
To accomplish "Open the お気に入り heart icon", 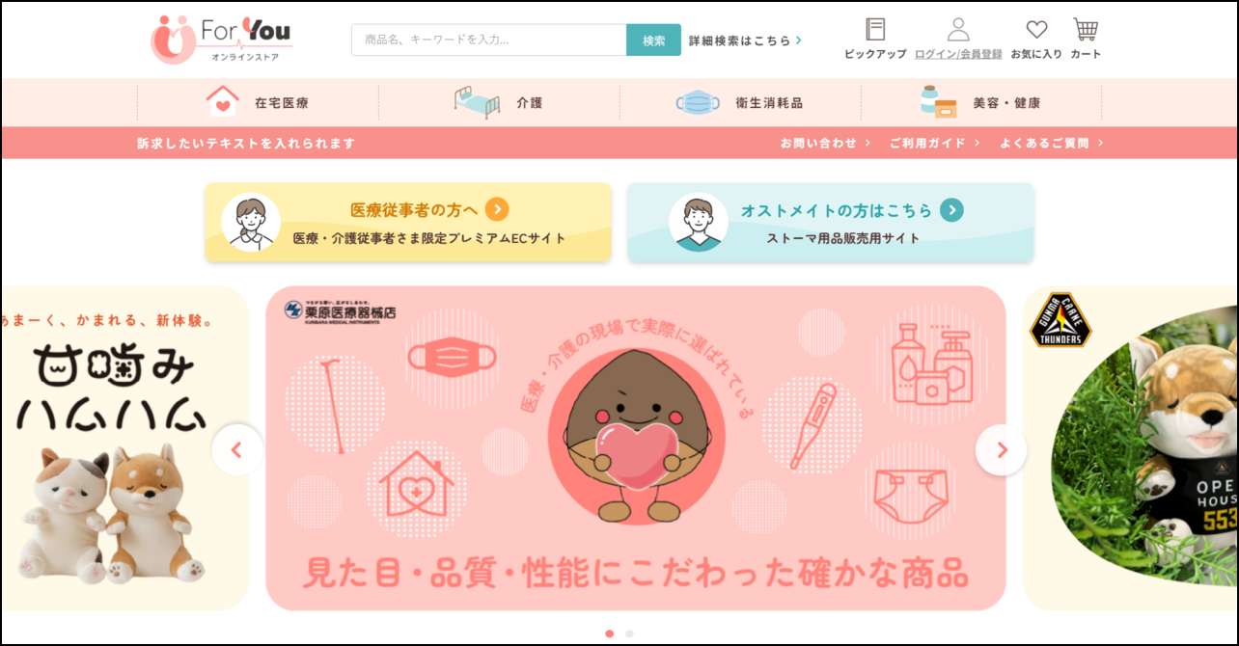I will pyautogui.click(x=1036, y=30).
